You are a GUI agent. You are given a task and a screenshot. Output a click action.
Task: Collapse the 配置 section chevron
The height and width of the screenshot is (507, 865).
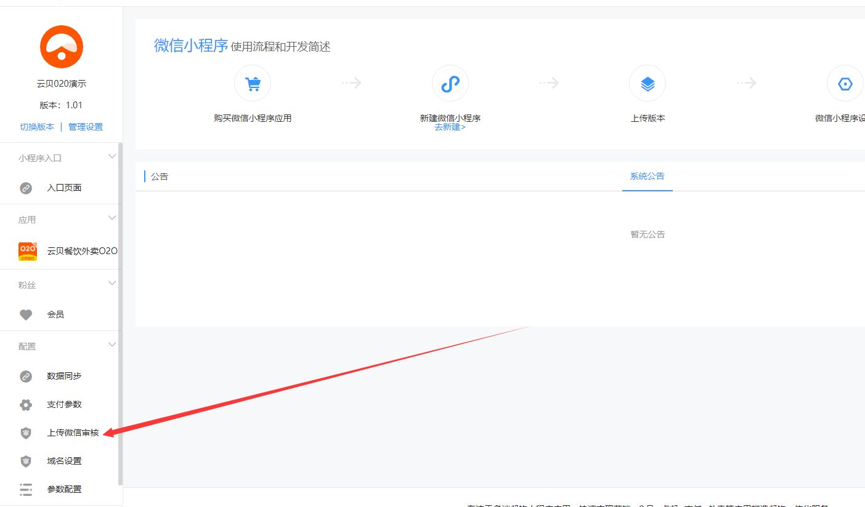pos(112,345)
